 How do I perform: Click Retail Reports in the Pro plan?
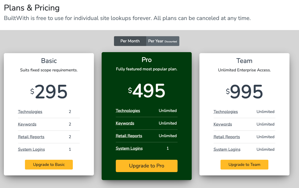[x=129, y=136]
